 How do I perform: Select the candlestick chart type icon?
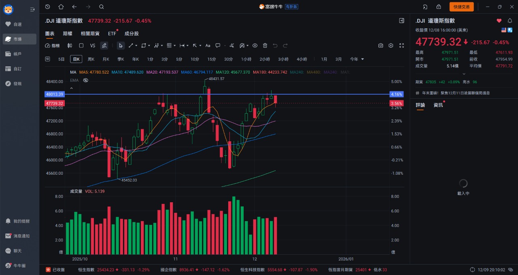[x=70, y=46]
